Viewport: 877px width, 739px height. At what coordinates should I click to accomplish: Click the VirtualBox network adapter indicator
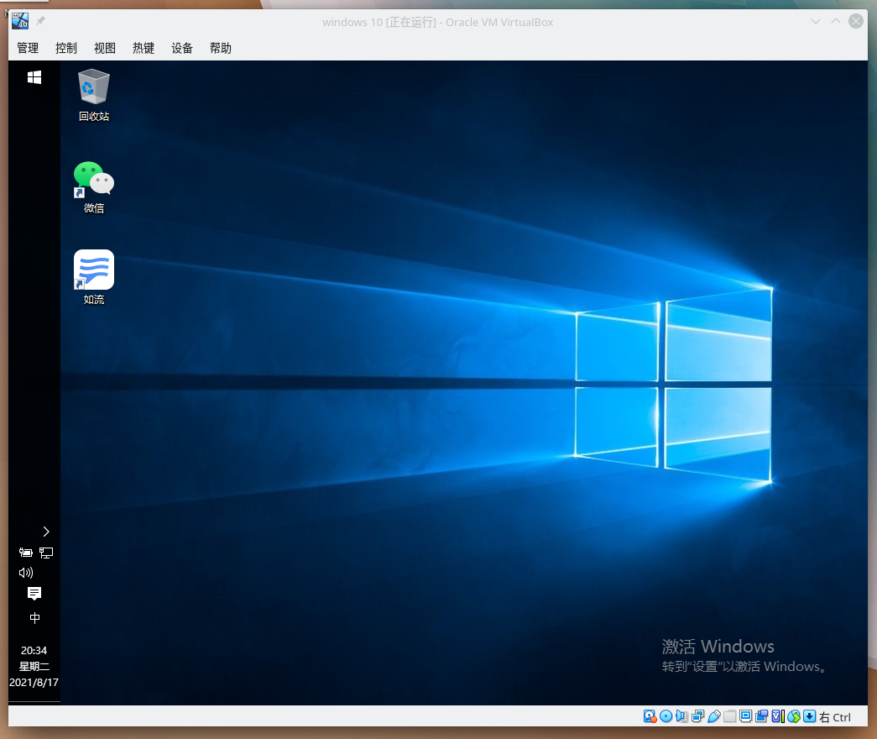click(x=697, y=716)
